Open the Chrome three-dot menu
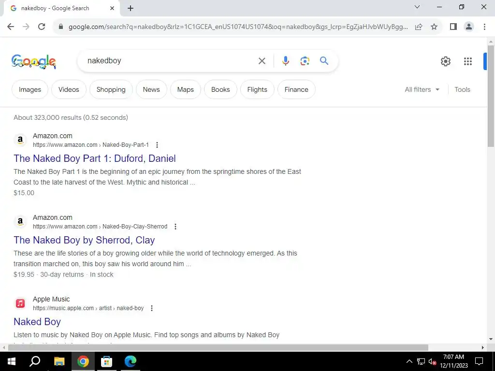 (484, 27)
